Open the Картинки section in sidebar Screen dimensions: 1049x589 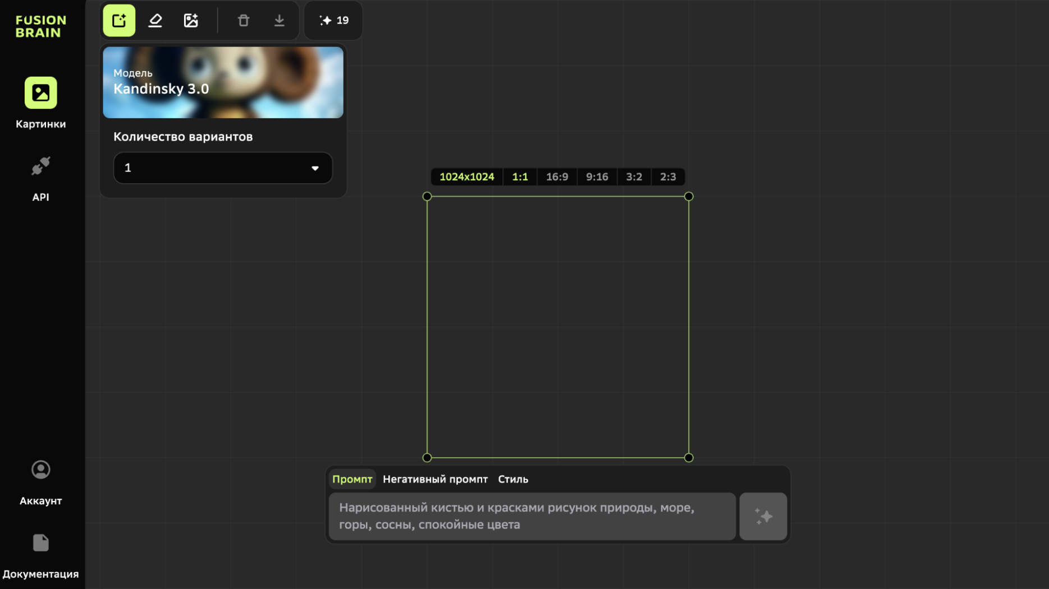point(40,93)
